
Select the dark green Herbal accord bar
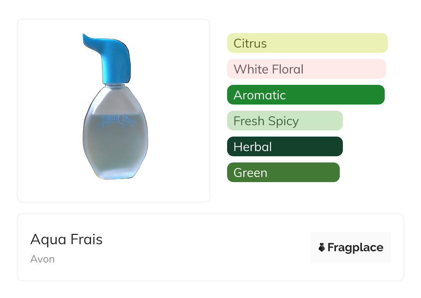coord(284,147)
